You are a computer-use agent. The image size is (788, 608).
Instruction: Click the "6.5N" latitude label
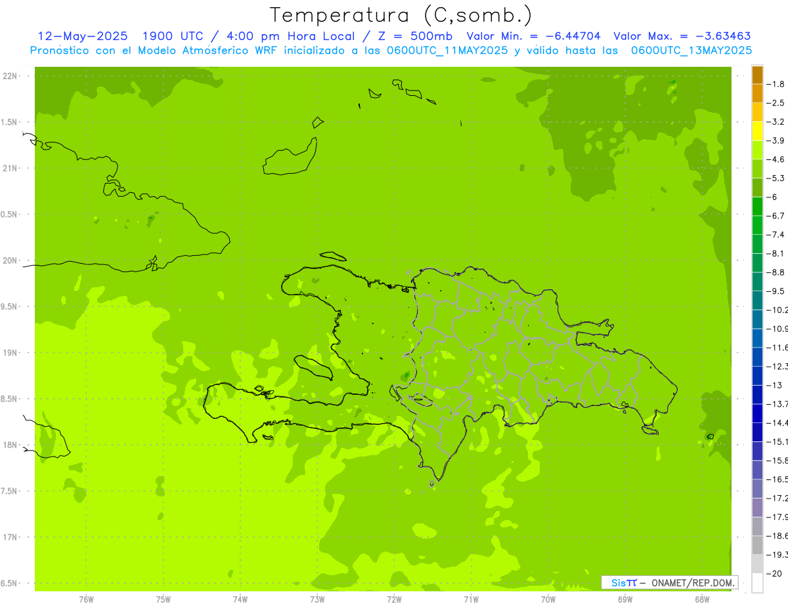click(x=10, y=583)
